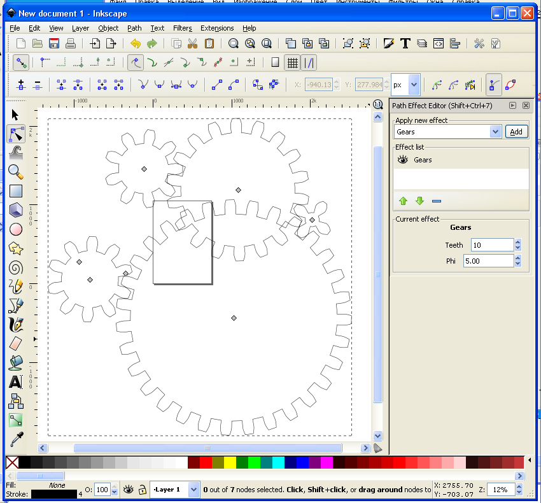Screen dimensions: 541x503
Task: Toggle snap to page border button
Action: [275, 63]
